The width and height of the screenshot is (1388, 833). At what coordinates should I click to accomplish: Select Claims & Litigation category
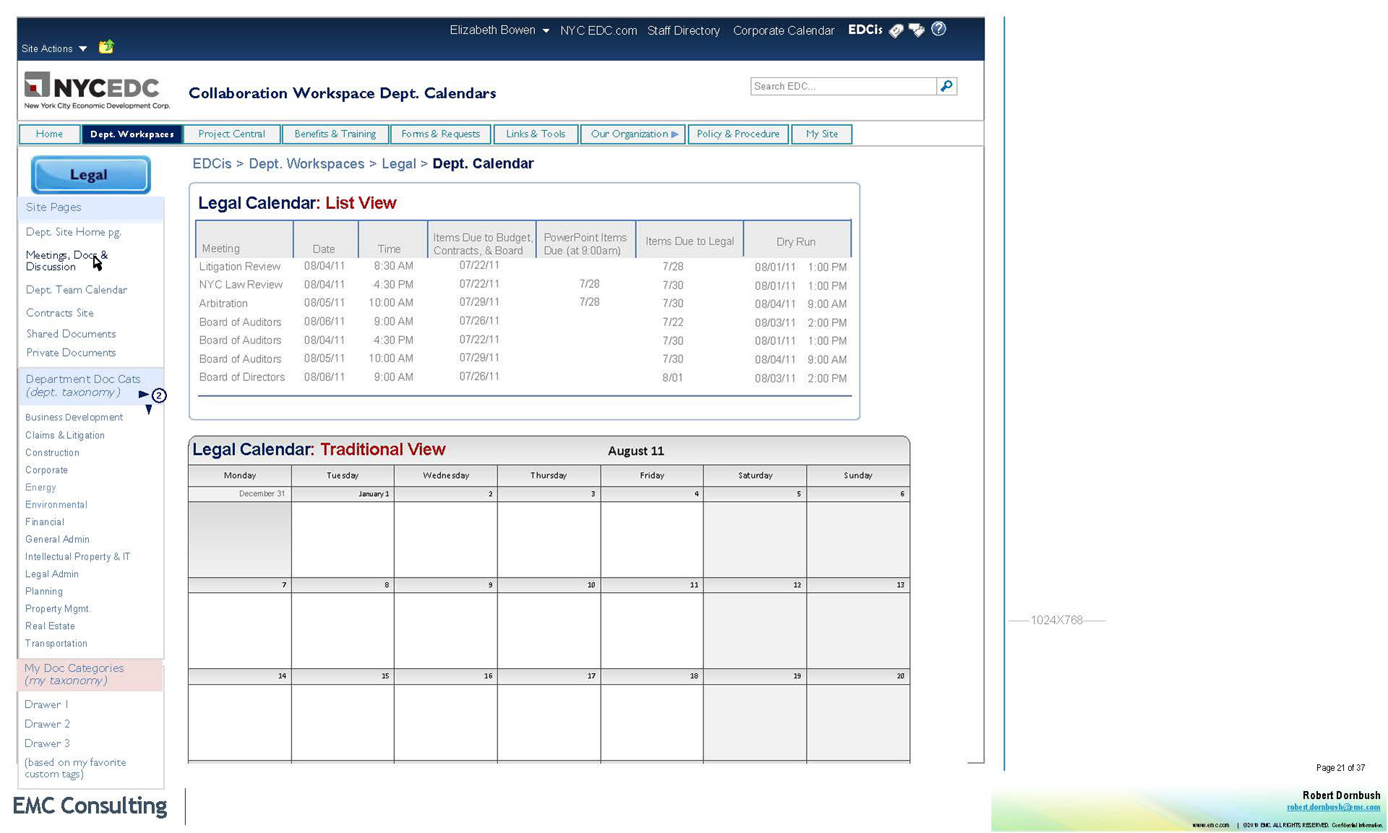tap(64, 435)
